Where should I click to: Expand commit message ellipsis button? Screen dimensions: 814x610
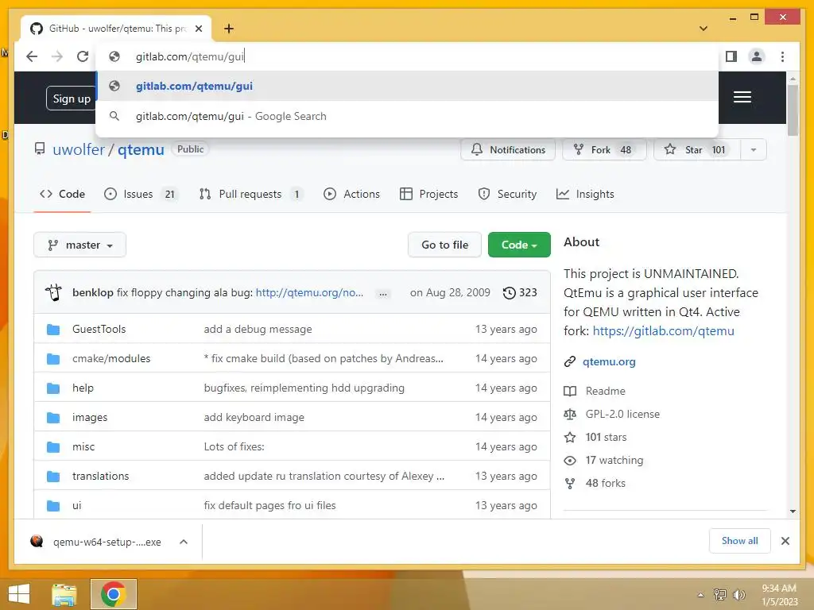click(383, 294)
